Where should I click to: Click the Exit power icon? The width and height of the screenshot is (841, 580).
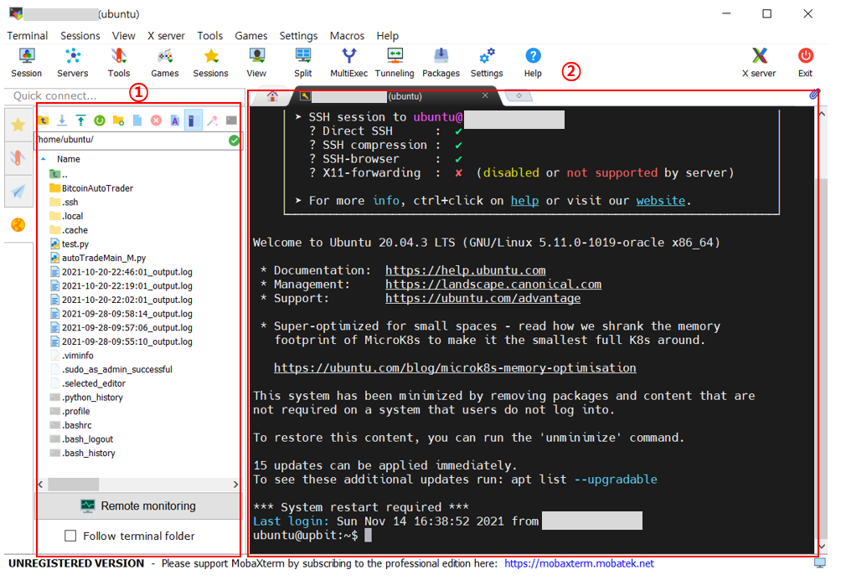coord(805,63)
